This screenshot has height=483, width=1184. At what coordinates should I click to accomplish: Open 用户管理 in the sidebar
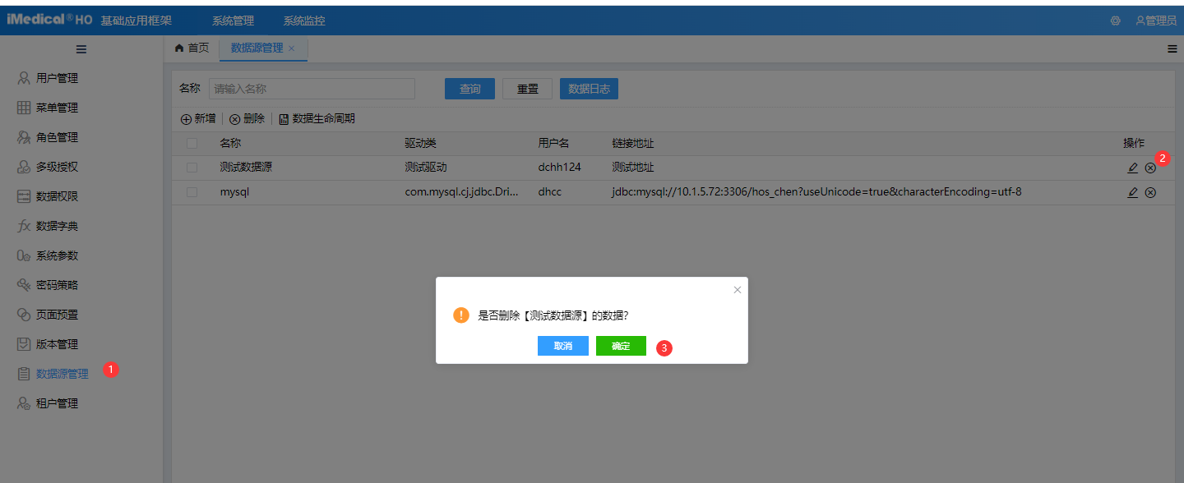pyautogui.click(x=57, y=78)
